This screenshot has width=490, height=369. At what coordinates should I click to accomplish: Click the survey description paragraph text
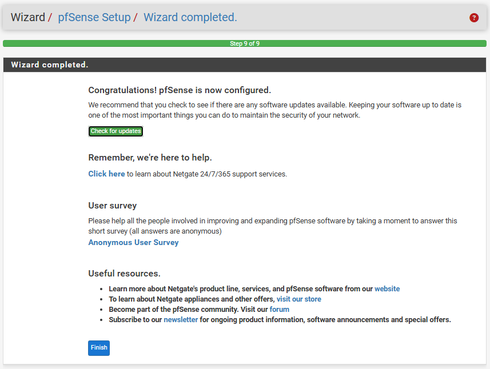click(272, 226)
